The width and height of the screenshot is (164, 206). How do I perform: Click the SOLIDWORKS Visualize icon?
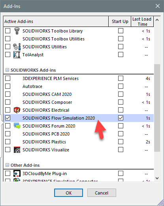tap(17, 150)
